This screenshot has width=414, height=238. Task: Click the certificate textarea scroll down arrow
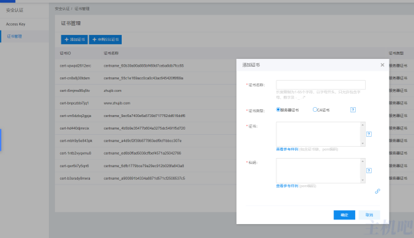(x=363, y=143)
